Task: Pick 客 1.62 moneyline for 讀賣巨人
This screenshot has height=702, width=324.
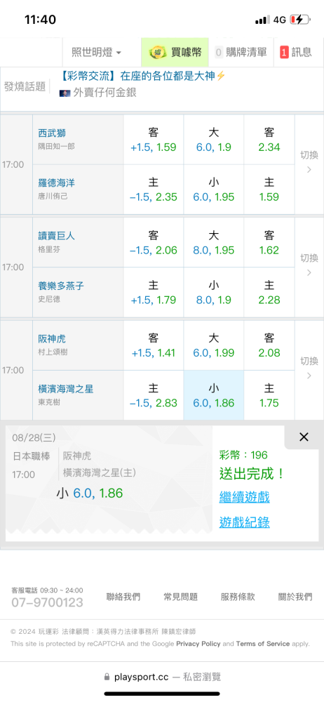Action: tap(269, 243)
